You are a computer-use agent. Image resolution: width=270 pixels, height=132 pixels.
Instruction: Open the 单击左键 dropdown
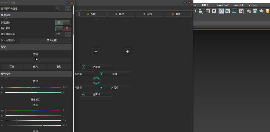58,40
